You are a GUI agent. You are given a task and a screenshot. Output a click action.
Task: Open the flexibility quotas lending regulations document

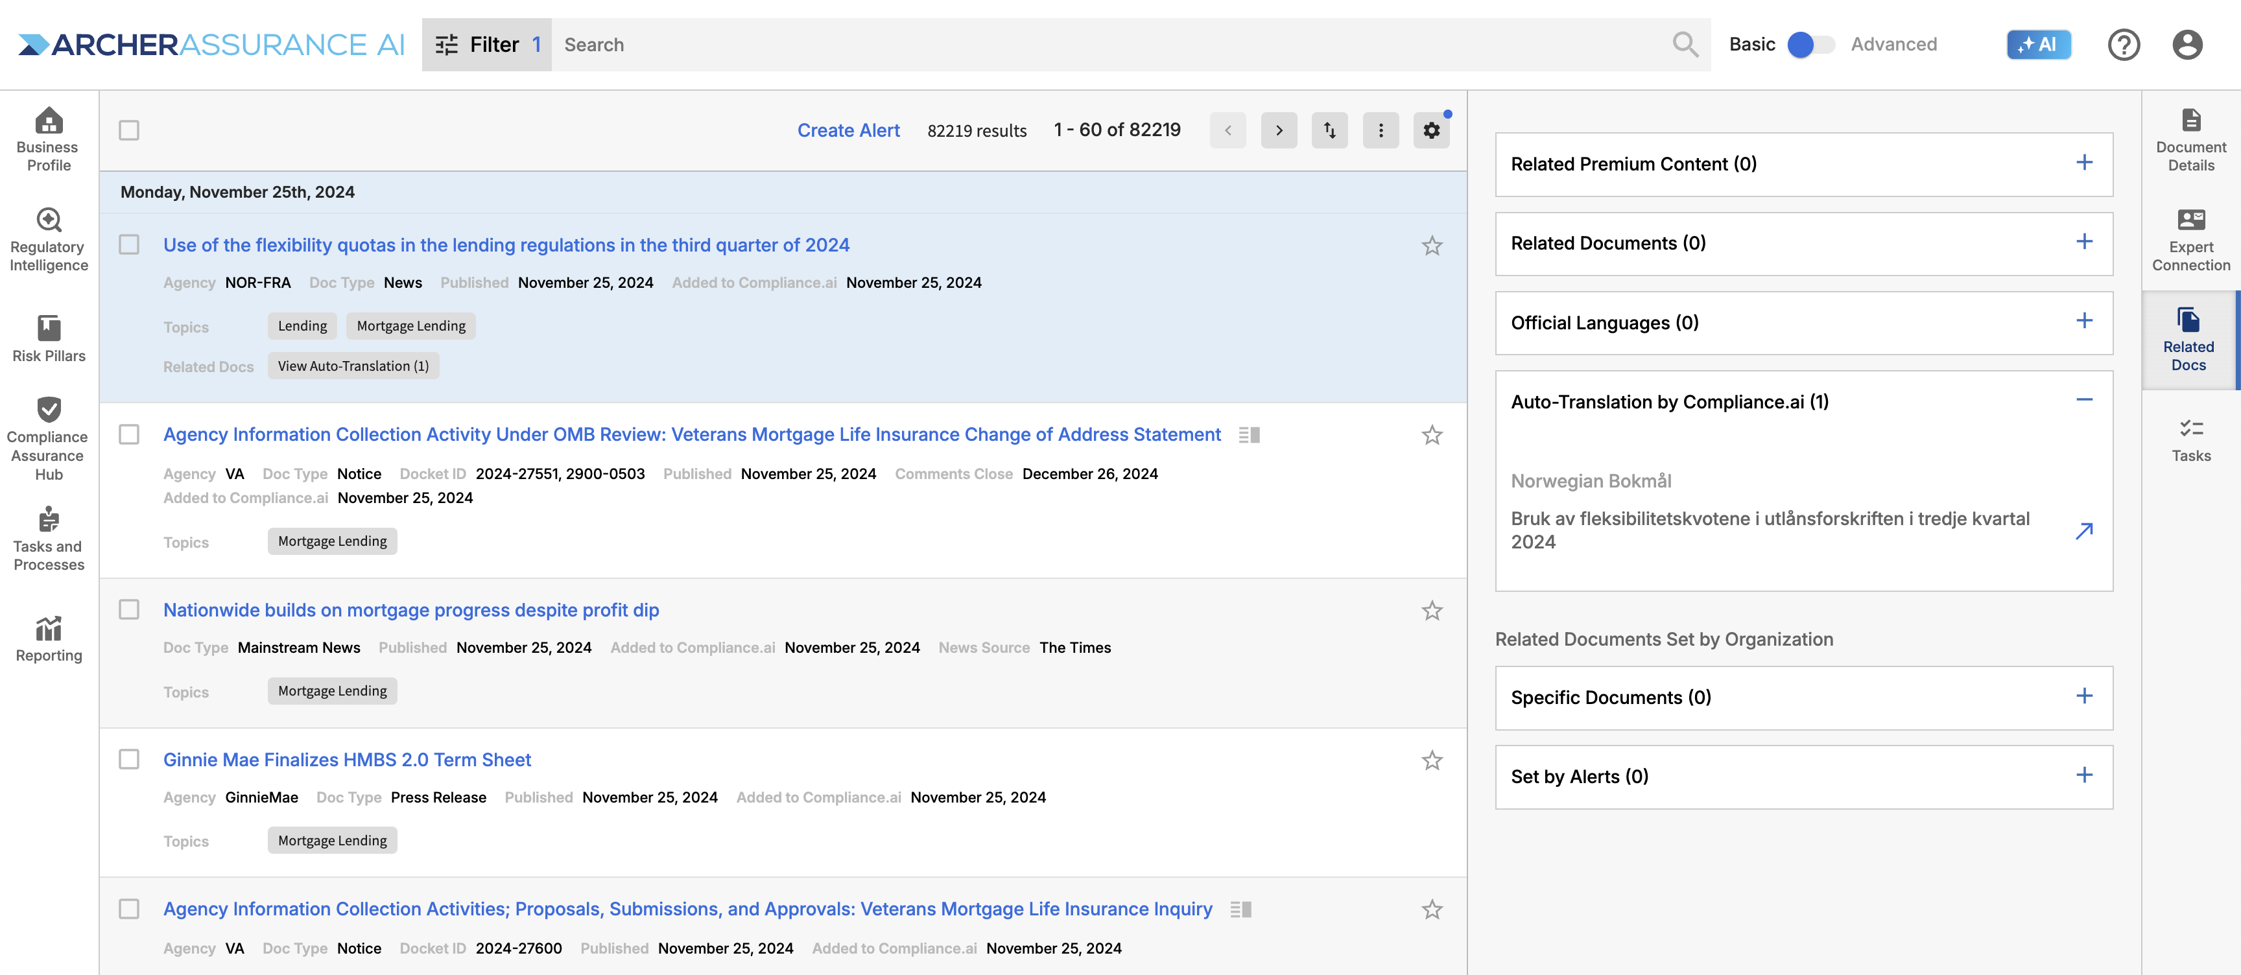506,245
